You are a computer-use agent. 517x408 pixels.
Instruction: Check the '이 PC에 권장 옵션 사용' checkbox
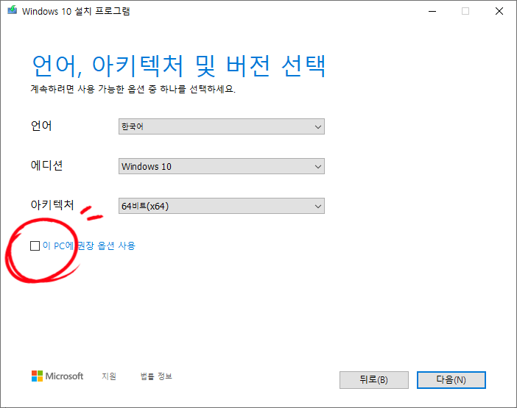point(35,246)
